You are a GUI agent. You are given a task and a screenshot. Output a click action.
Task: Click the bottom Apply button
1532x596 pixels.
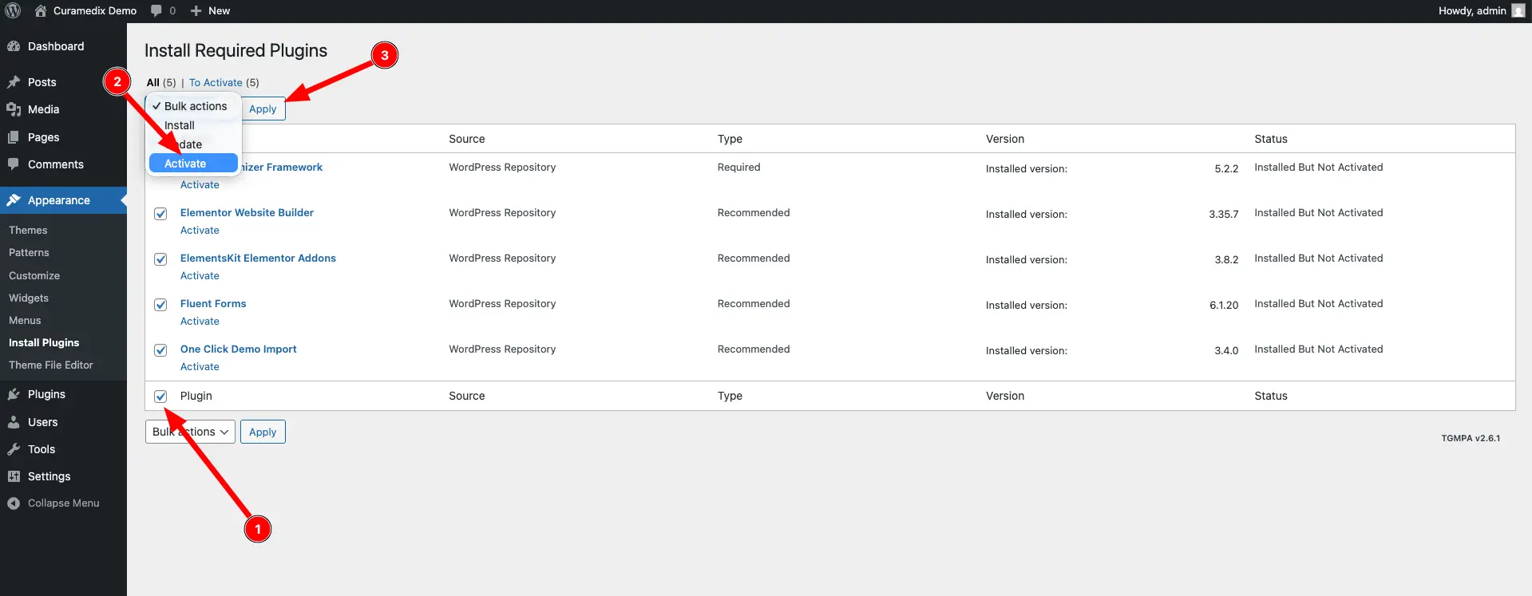tap(263, 432)
